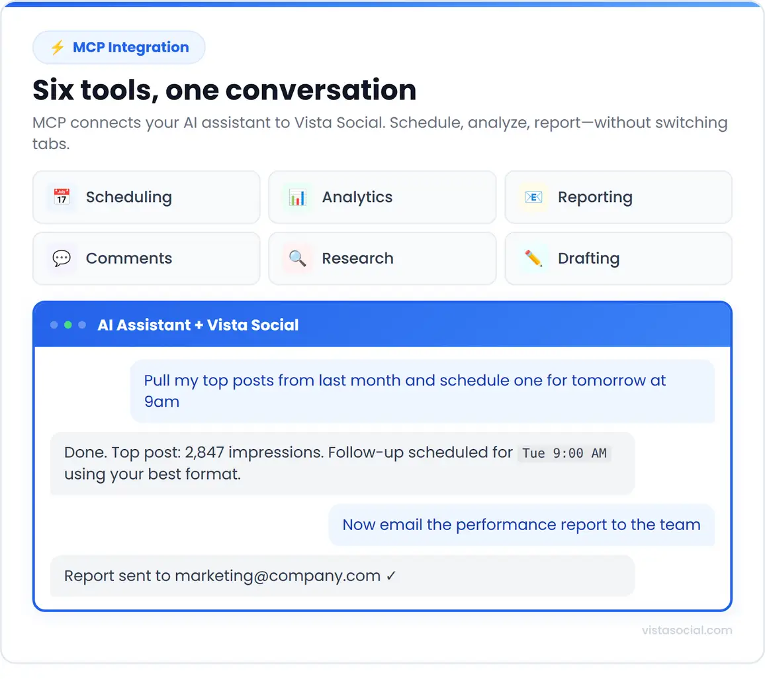Visit the vistasocial.com link
Screen dimensions: 765x679
[686, 630]
